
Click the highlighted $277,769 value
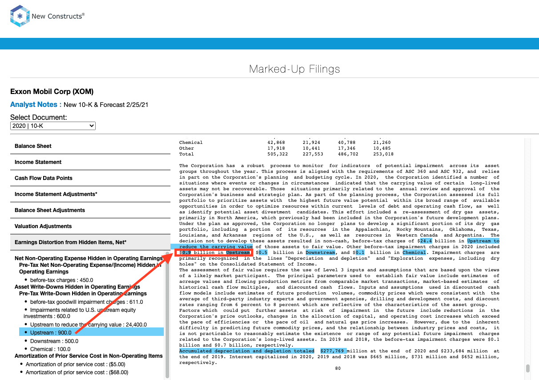point(333,351)
